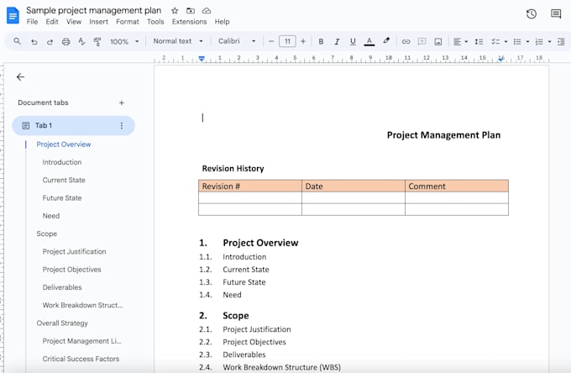Viewport: 571px width, 373px height.
Task: Star the Sample project management plan document
Action: click(x=175, y=11)
